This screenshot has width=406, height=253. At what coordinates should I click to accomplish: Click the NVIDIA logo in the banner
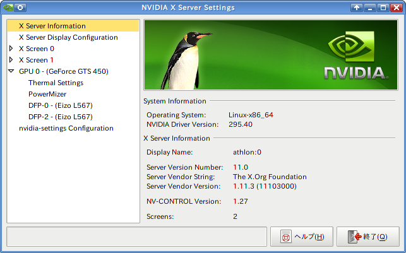tap(356, 56)
